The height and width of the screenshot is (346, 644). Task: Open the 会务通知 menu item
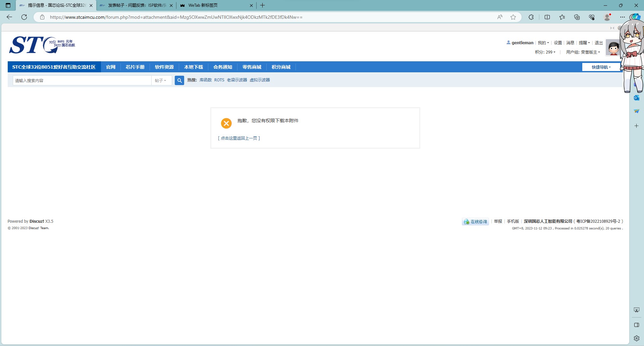[x=223, y=67]
